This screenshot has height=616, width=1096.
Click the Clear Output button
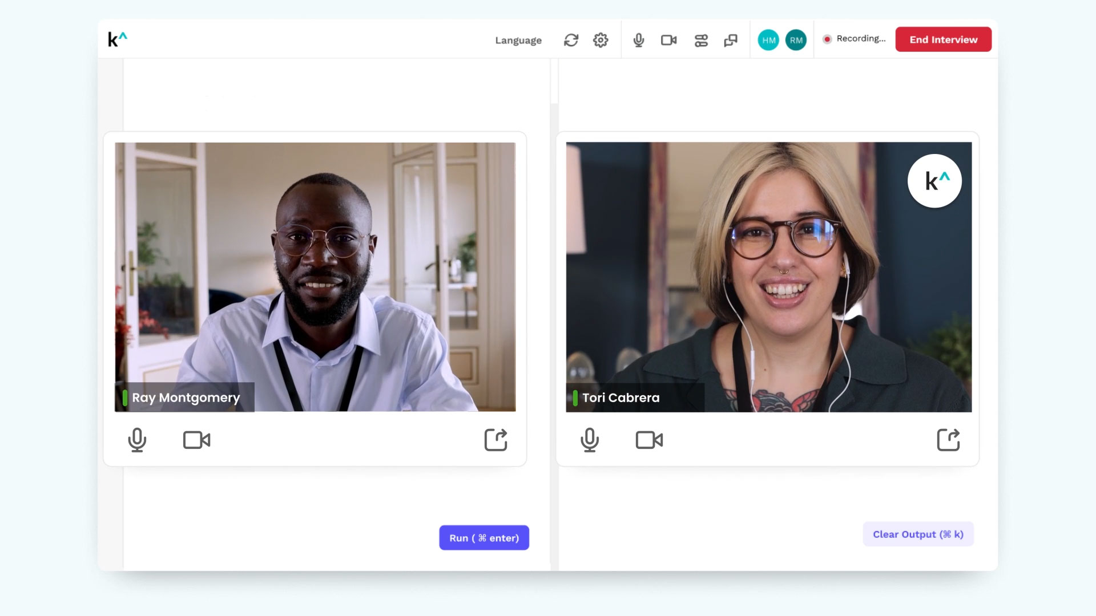918,534
